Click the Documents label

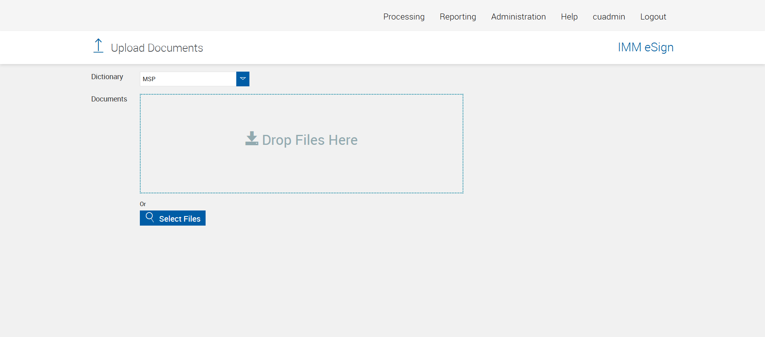pyautogui.click(x=109, y=99)
